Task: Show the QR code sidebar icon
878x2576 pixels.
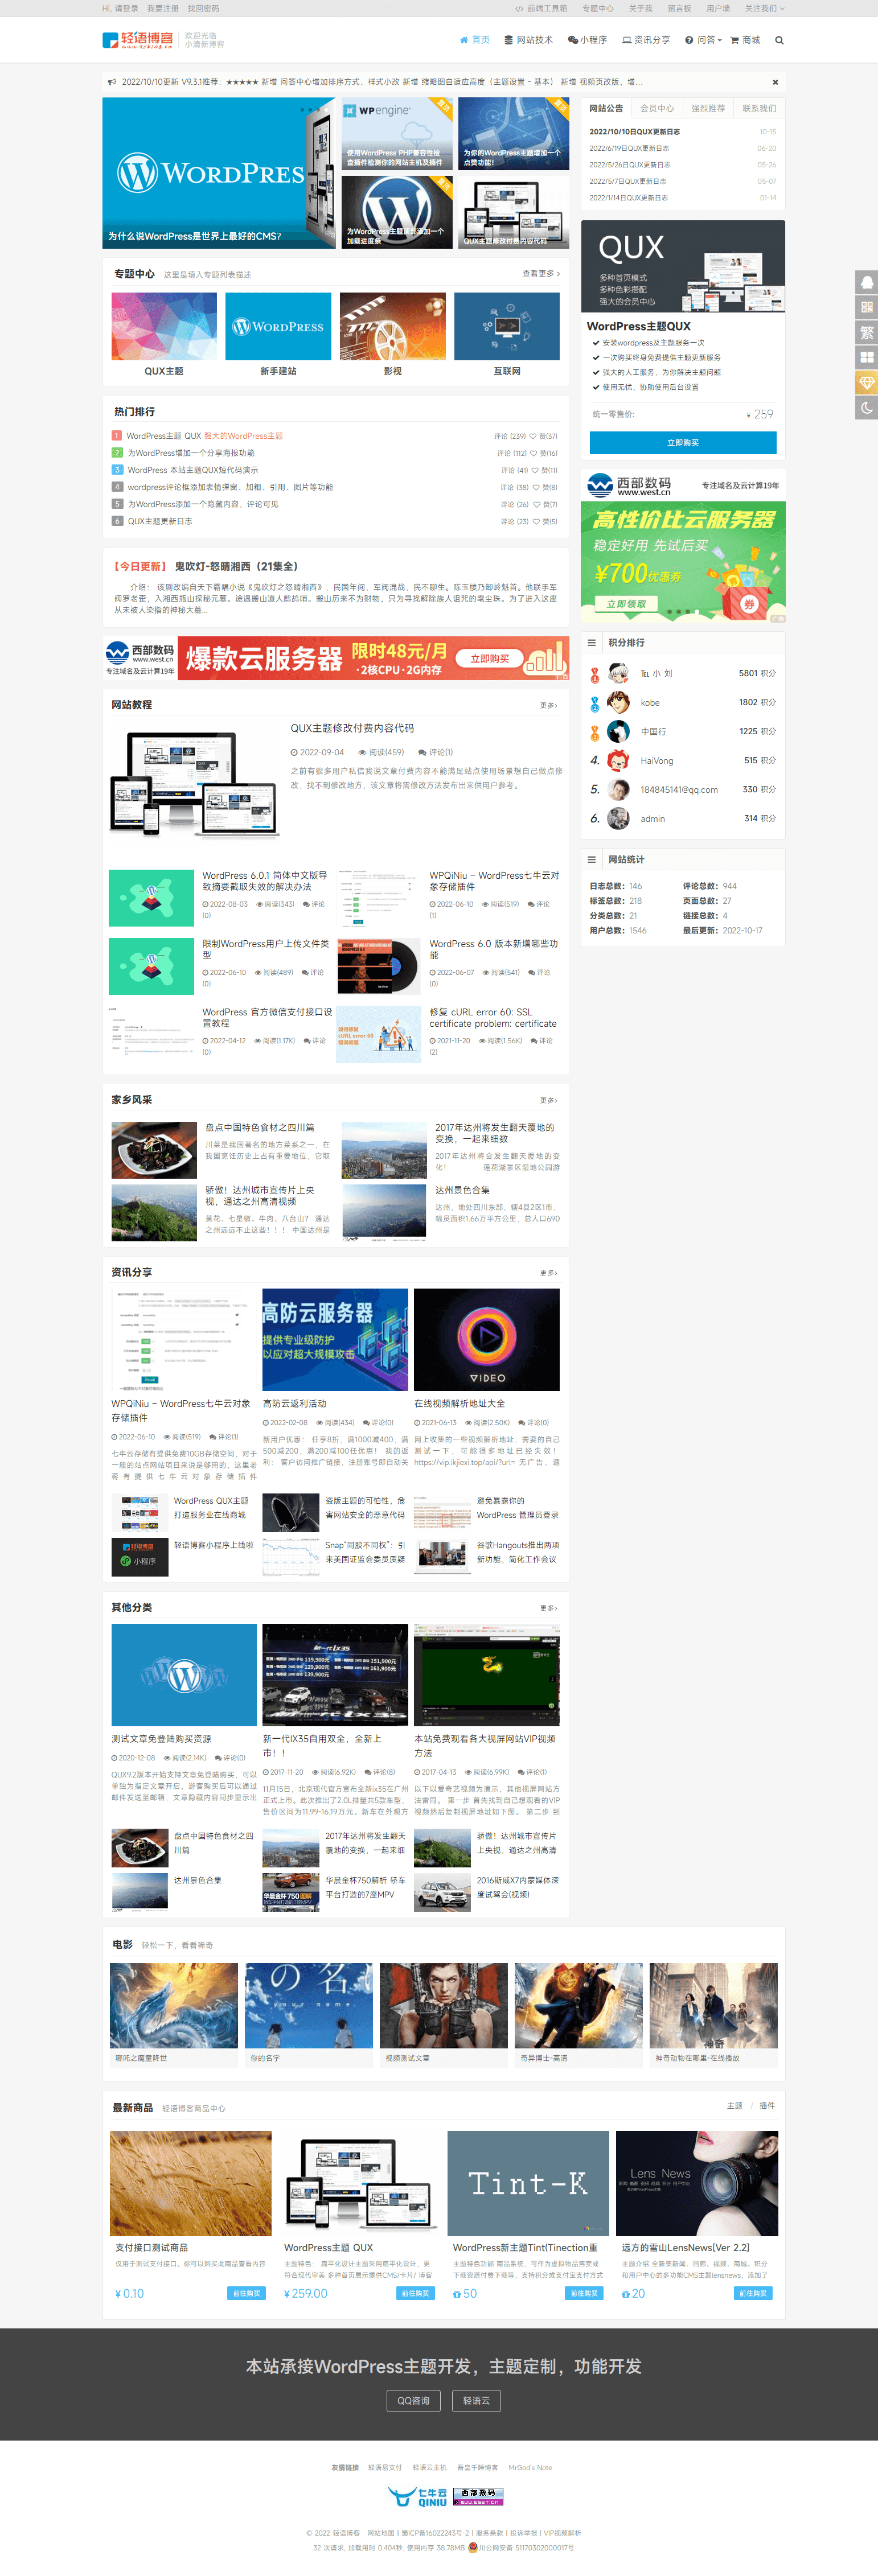Action: point(866,307)
